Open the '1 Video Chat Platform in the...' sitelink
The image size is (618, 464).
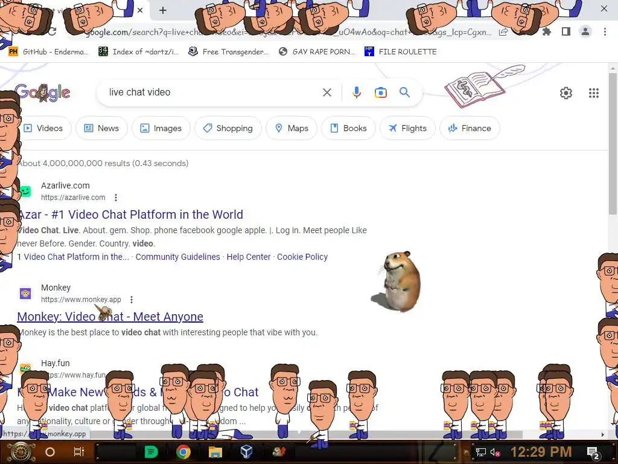click(73, 257)
